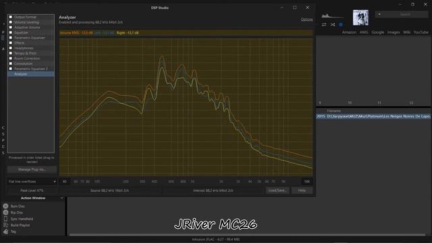Open the YouTube link tab
The image size is (432, 243).
[421, 32]
